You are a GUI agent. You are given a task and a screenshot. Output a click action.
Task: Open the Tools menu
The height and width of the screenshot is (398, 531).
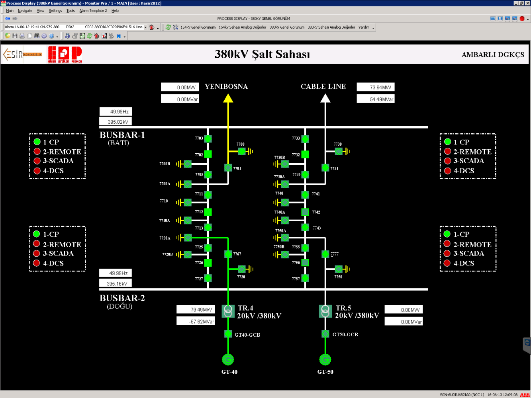click(x=71, y=11)
